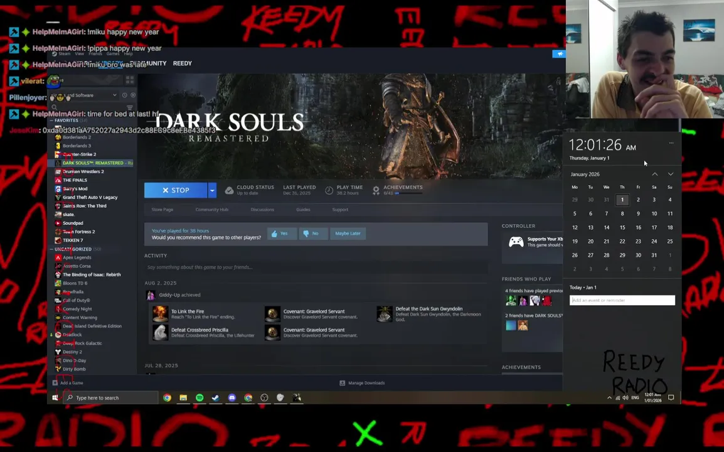Go to previous month in calendar
The height and width of the screenshot is (452, 724).
pyautogui.click(x=655, y=175)
